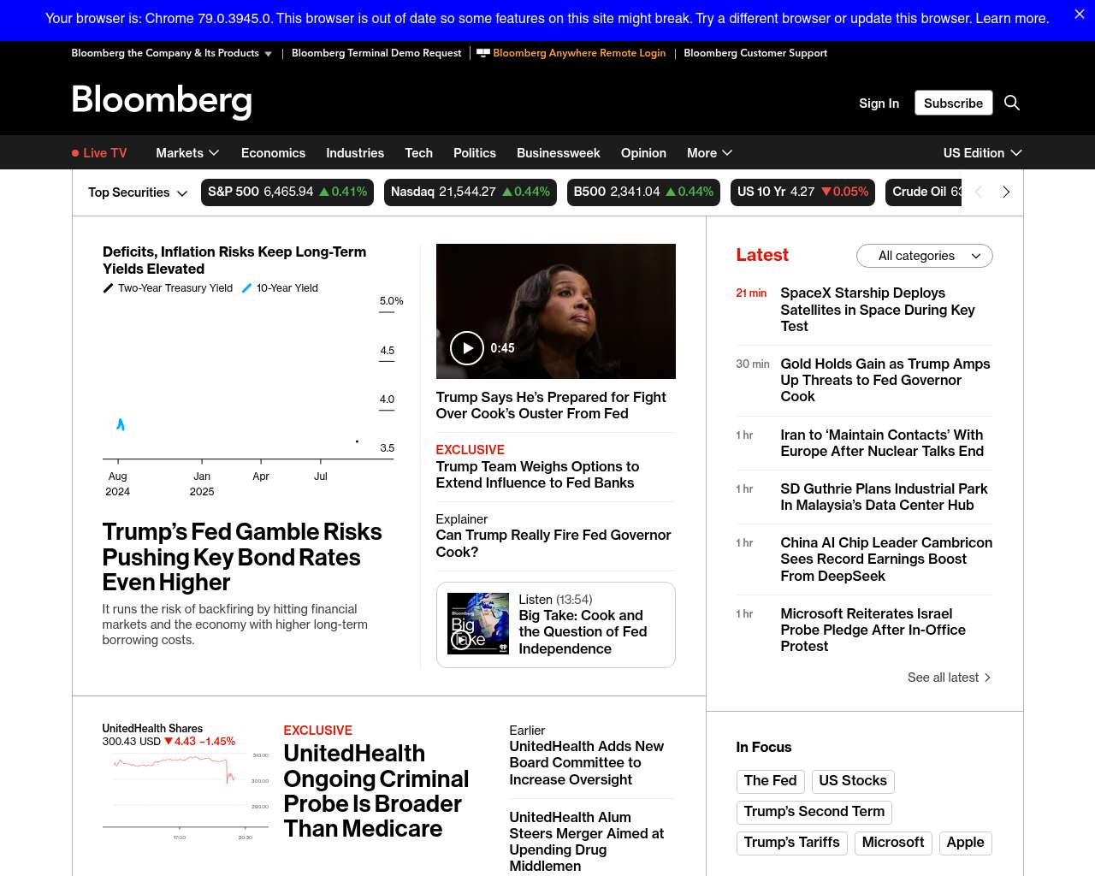Viewport: 1095px width, 876px height.
Task: Select Trump's Tariffs focus tag
Action: coord(791,843)
